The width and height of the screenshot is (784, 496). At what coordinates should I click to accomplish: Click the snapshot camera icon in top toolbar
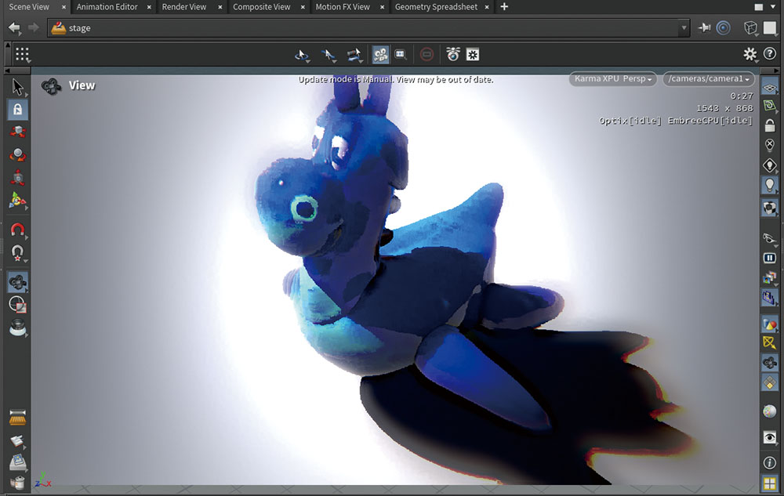click(452, 54)
